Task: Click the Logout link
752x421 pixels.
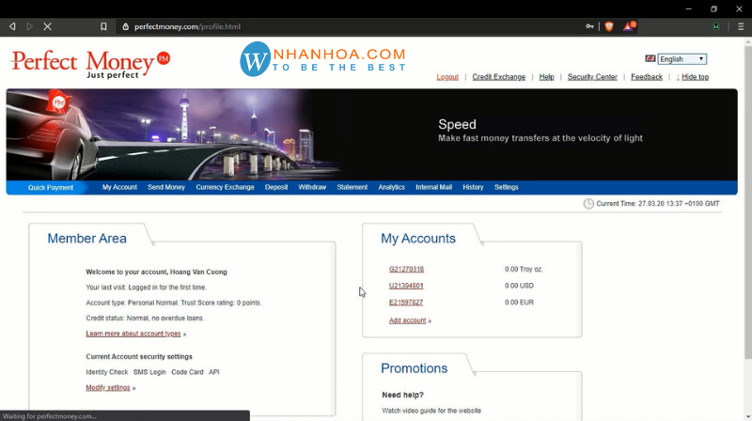Action: pyautogui.click(x=447, y=77)
